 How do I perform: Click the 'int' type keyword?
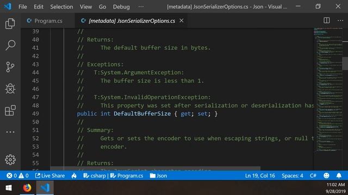coord(105,114)
